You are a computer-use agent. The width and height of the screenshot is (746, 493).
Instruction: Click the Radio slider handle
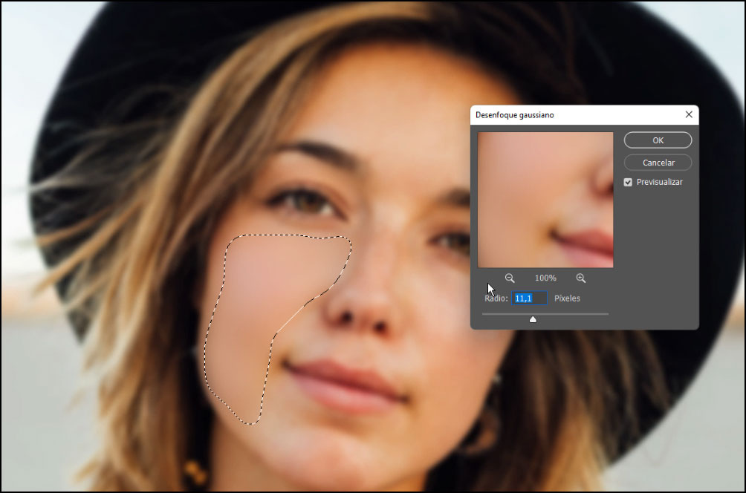[x=533, y=319]
